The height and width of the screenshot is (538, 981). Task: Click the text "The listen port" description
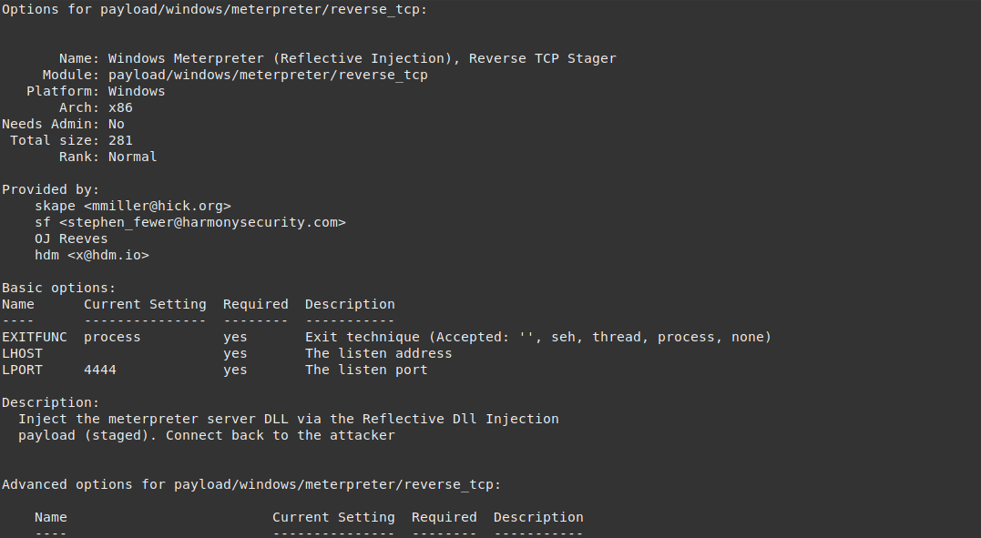366,370
